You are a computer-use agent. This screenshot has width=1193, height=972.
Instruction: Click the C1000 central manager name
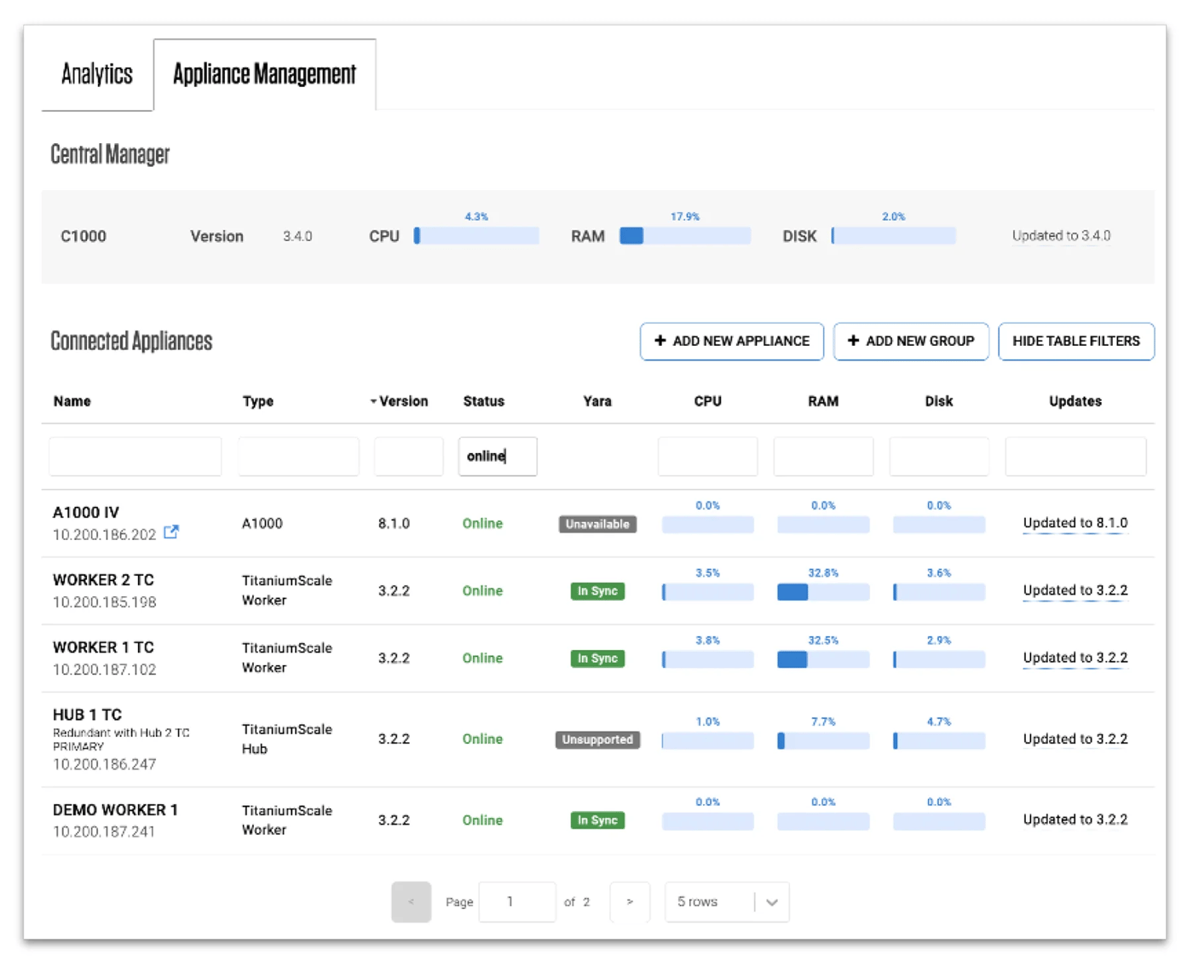pyautogui.click(x=84, y=237)
